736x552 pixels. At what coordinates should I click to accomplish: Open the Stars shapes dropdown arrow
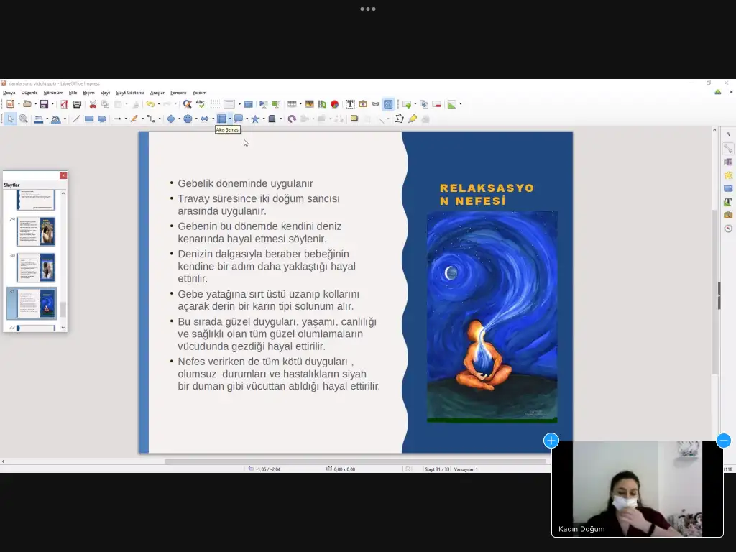point(264,119)
